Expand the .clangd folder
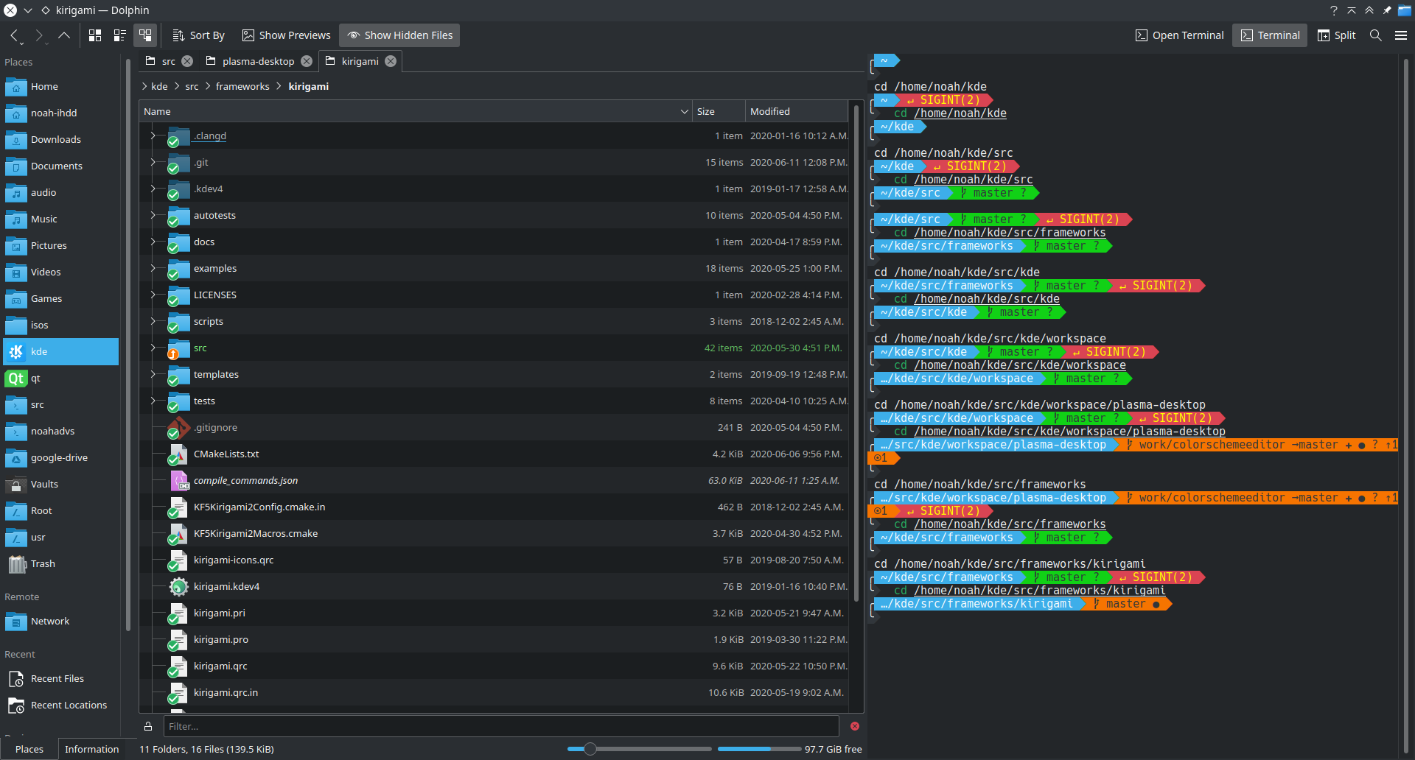 click(153, 136)
